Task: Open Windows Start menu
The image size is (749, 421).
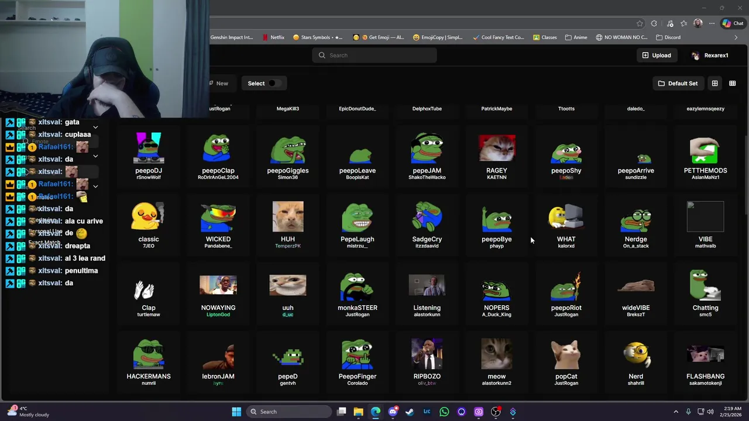Action: [x=236, y=412]
